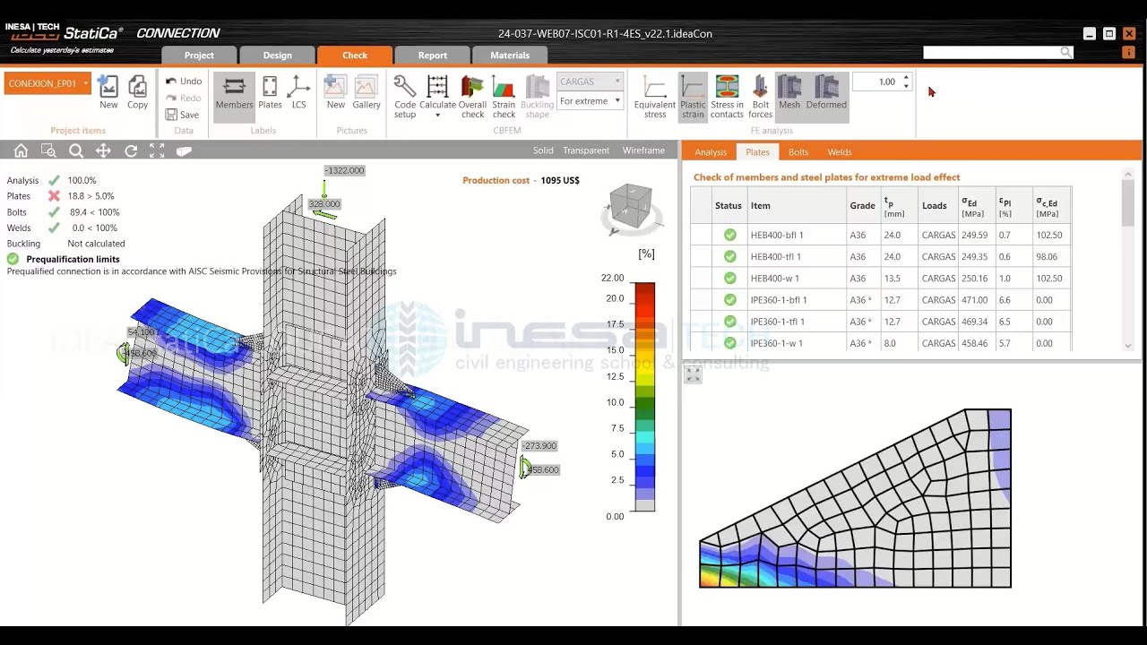The image size is (1147, 645).
Task: Undo the last action
Action: coord(184,81)
